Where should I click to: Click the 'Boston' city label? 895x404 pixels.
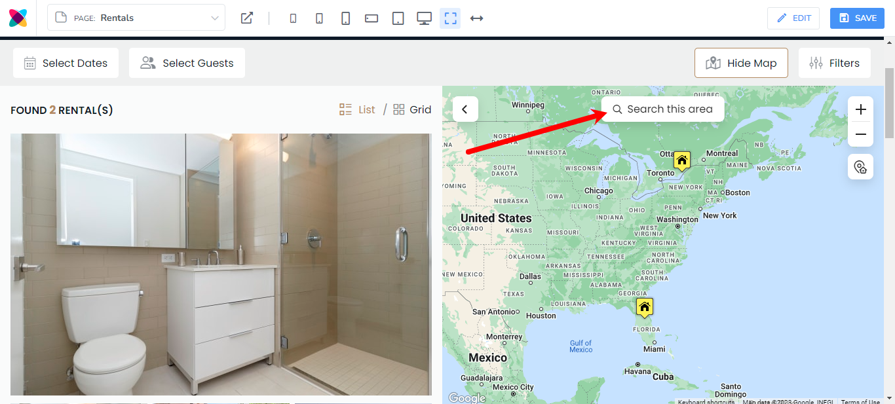pyautogui.click(x=737, y=193)
